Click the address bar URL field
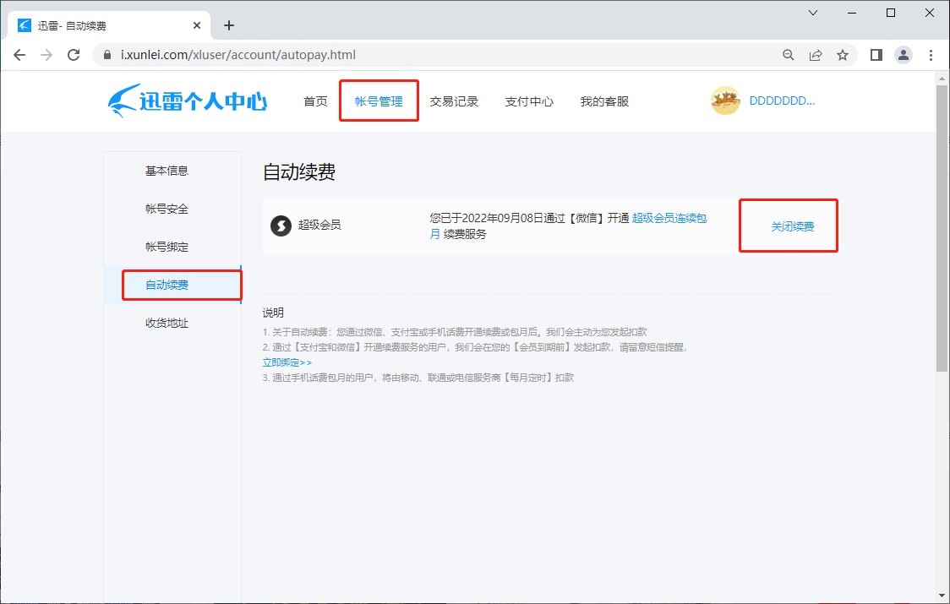Screen dimensions: 950x604 click(x=423, y=55)
